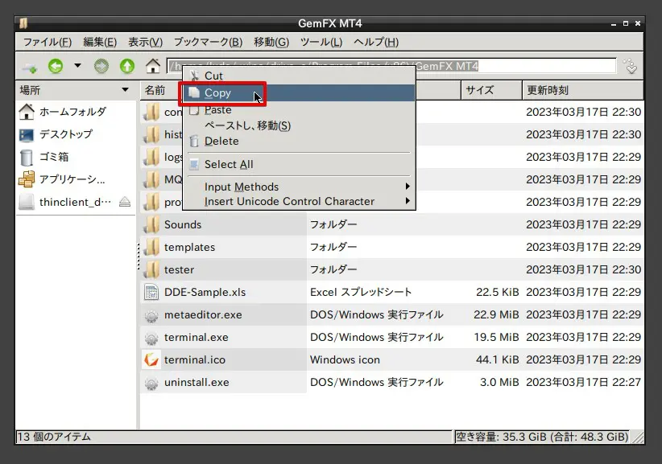Open the back history dropdown arrow
The width and height of the screenshot is (662, 464).
[77, 67]
